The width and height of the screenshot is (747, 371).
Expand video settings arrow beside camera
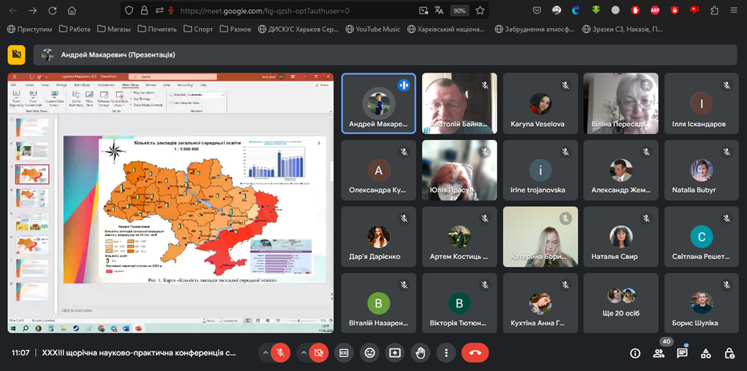[x=303, y=353]
